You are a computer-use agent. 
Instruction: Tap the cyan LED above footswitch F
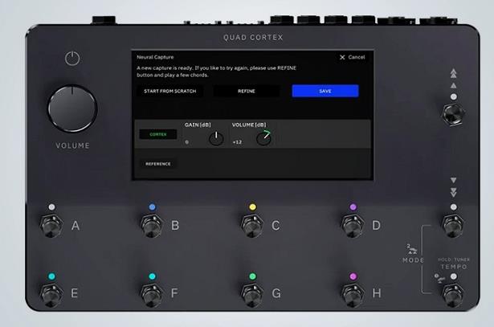pyautogui.click(x=152, y=276)
